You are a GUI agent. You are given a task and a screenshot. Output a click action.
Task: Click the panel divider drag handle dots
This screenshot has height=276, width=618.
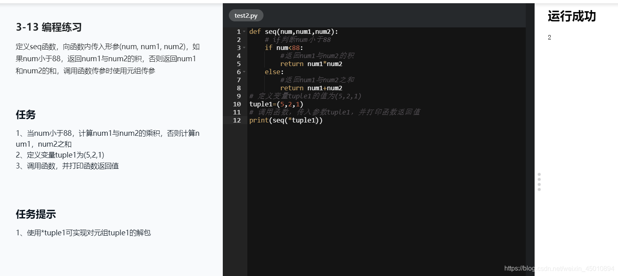(539, 182)
